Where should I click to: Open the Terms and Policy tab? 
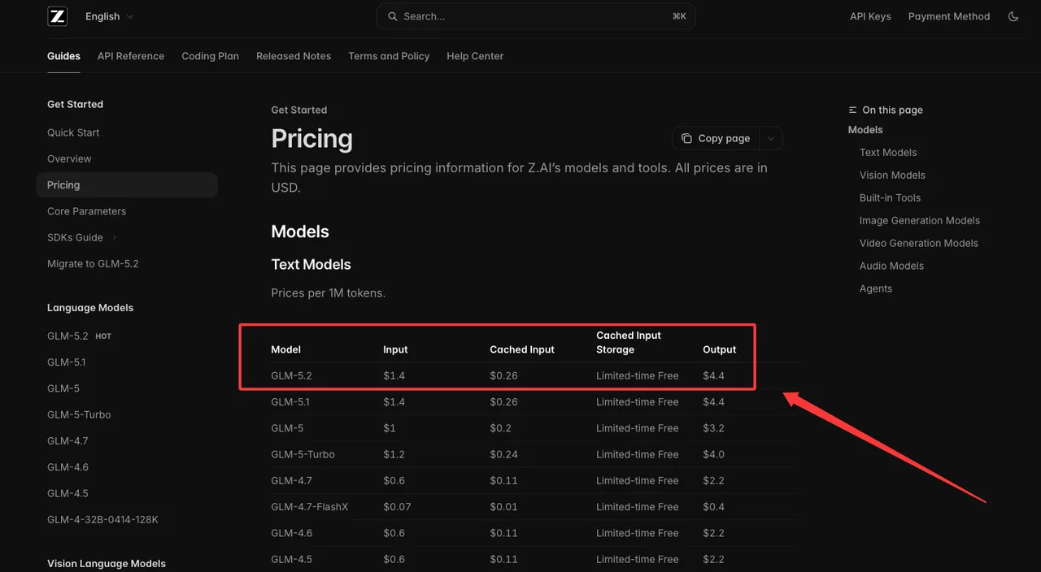point(389,56)
